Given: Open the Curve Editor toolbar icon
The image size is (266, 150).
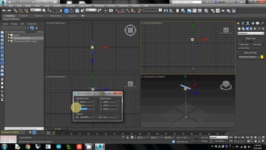Looking at the screenshot, I should (x=195, y=11).
